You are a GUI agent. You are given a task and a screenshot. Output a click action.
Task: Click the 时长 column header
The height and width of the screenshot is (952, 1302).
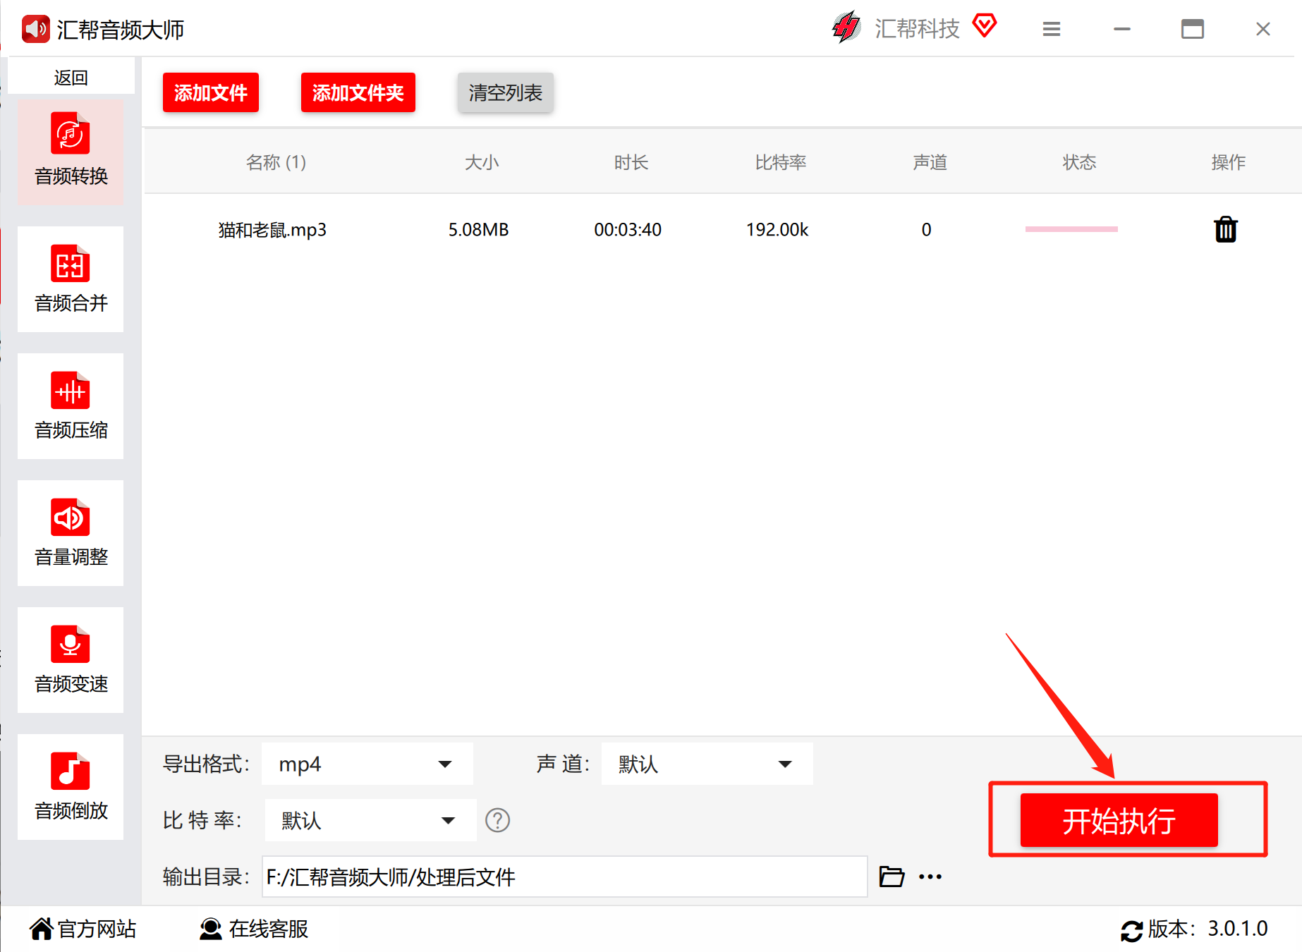point(631,162)
